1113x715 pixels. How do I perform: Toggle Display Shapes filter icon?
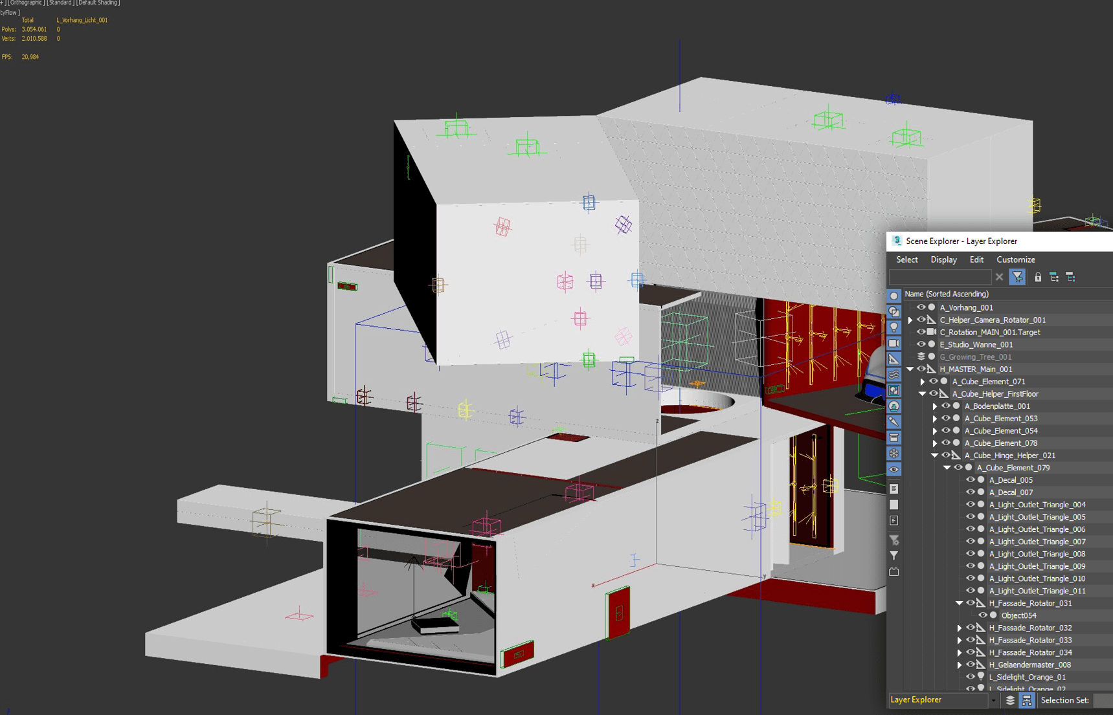coord(894,312)
